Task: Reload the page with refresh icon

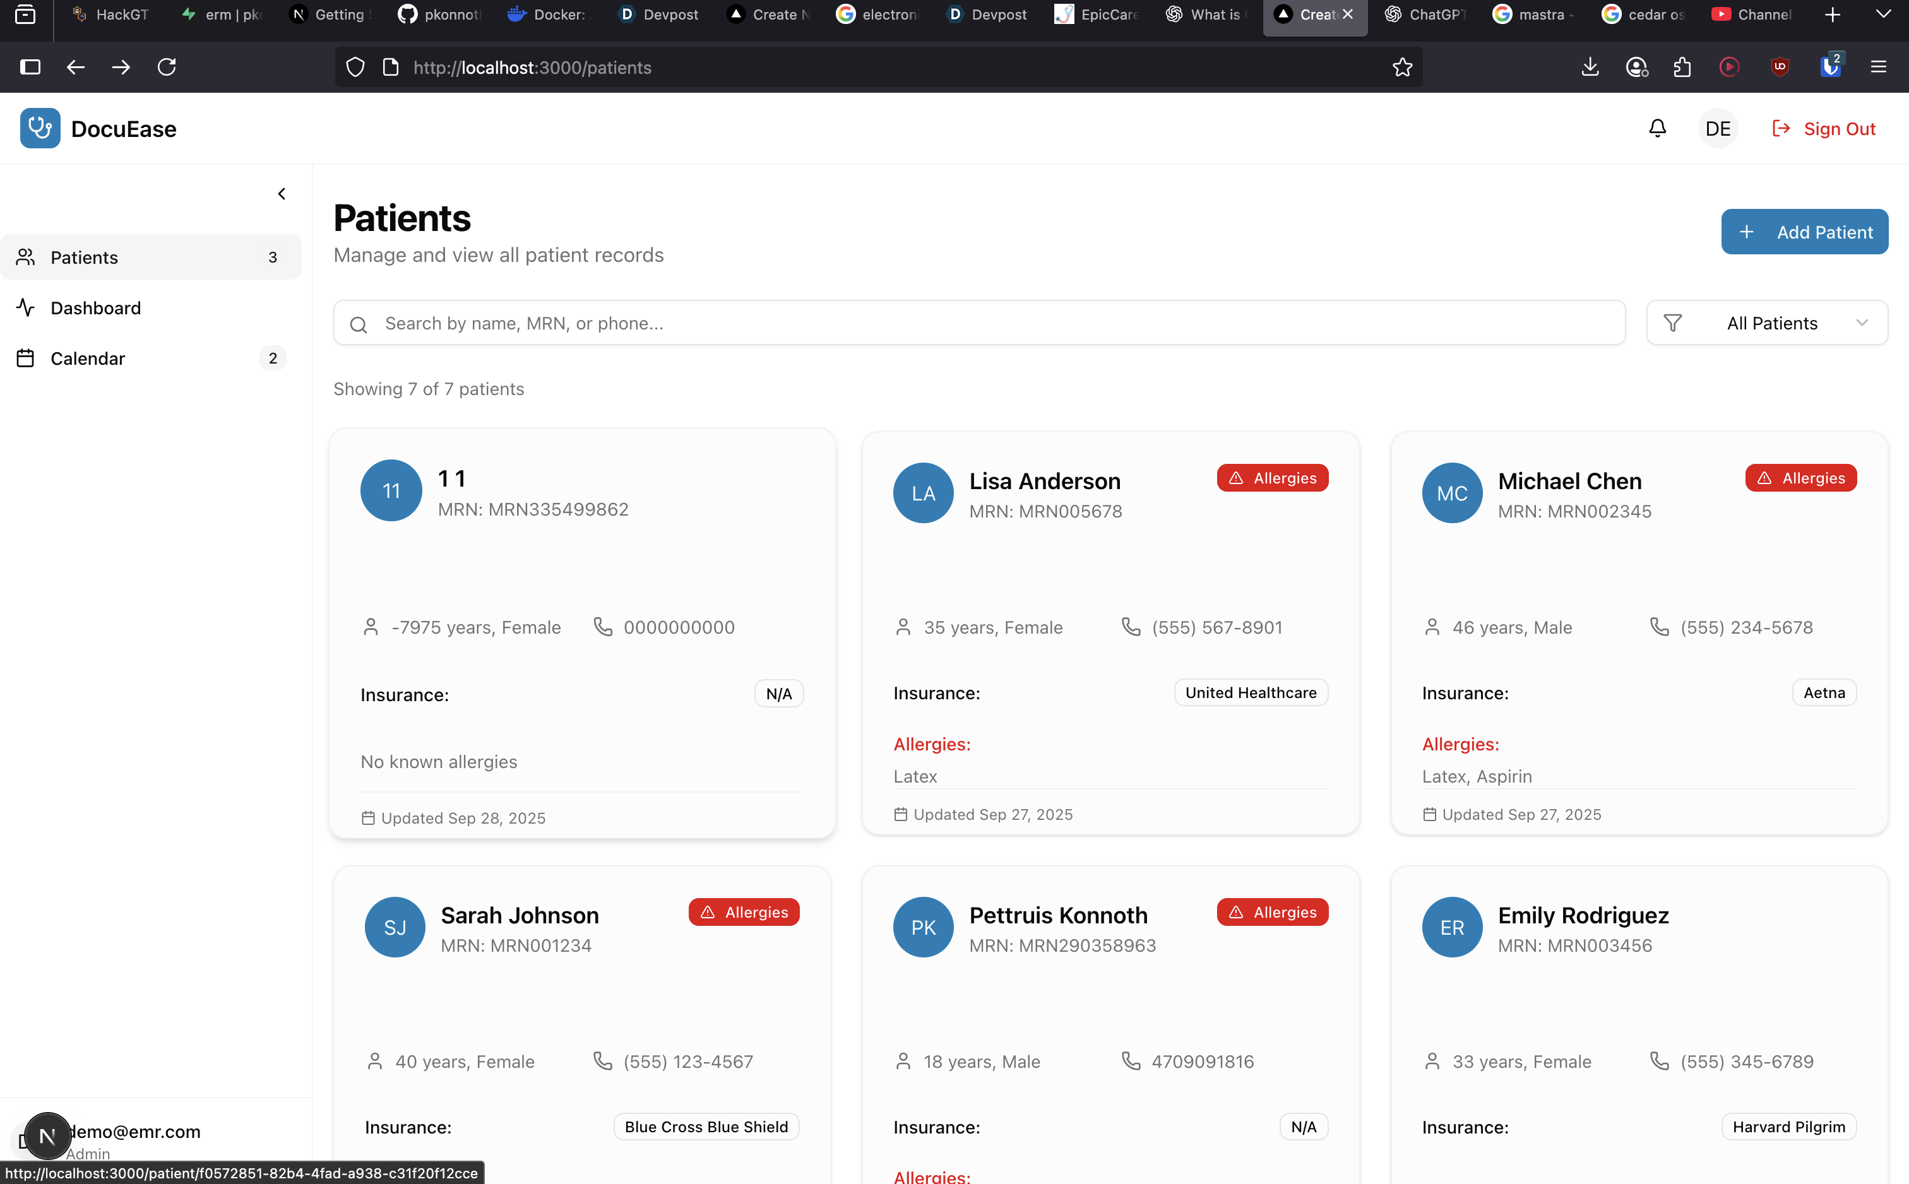Action: tap(167, 68)
